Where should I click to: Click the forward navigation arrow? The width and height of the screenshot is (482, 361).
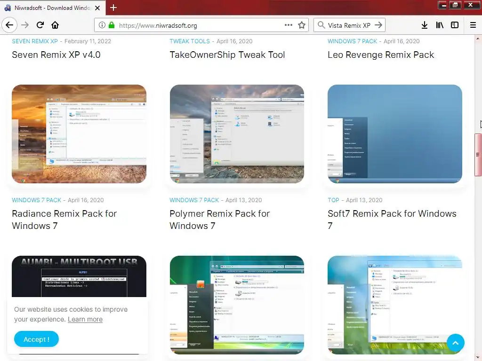[x=25, y=25]
